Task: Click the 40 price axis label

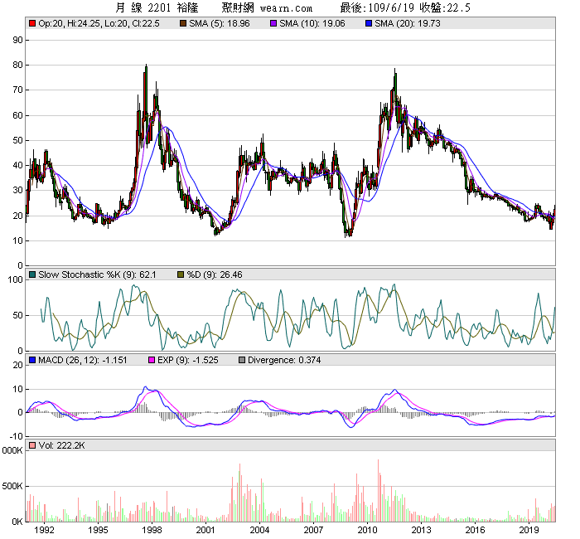Action: (17, 165)
